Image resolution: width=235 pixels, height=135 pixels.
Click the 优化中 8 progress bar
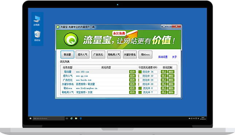(x=148, y=88)
